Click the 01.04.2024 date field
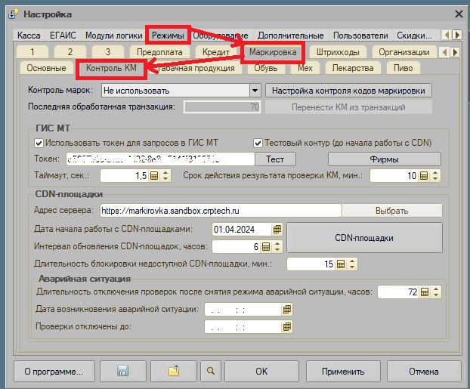470x389 pixels. click(243, 230)
